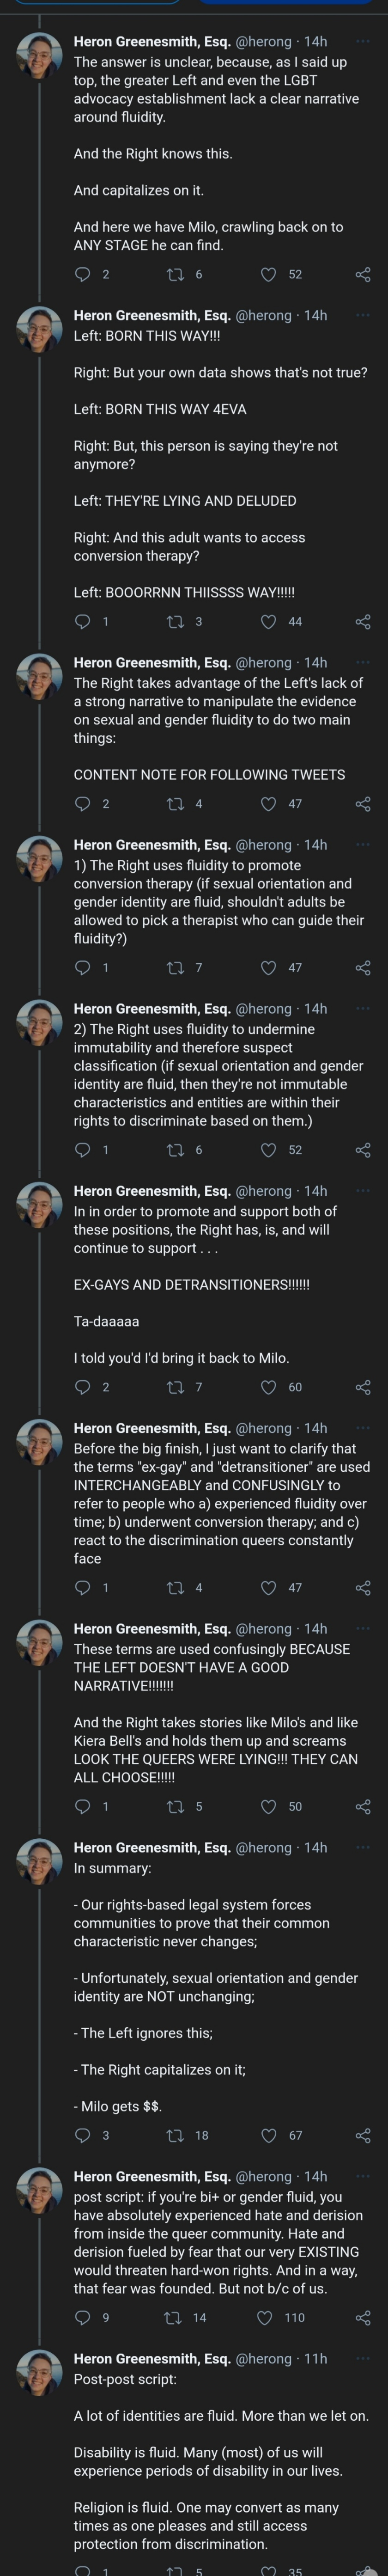Open the 11h timestamp on Post-post script tweet
This screenshot has height=2576, width=388.
click(316, 2358)
